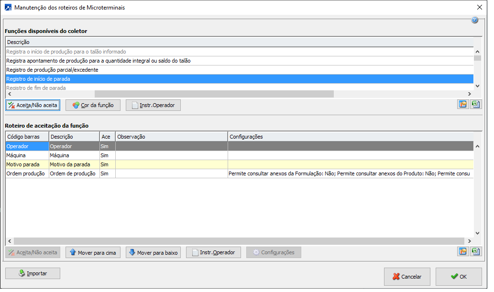Click upper list scroll left arrow
Screen dimensions: 494x292
10,94
